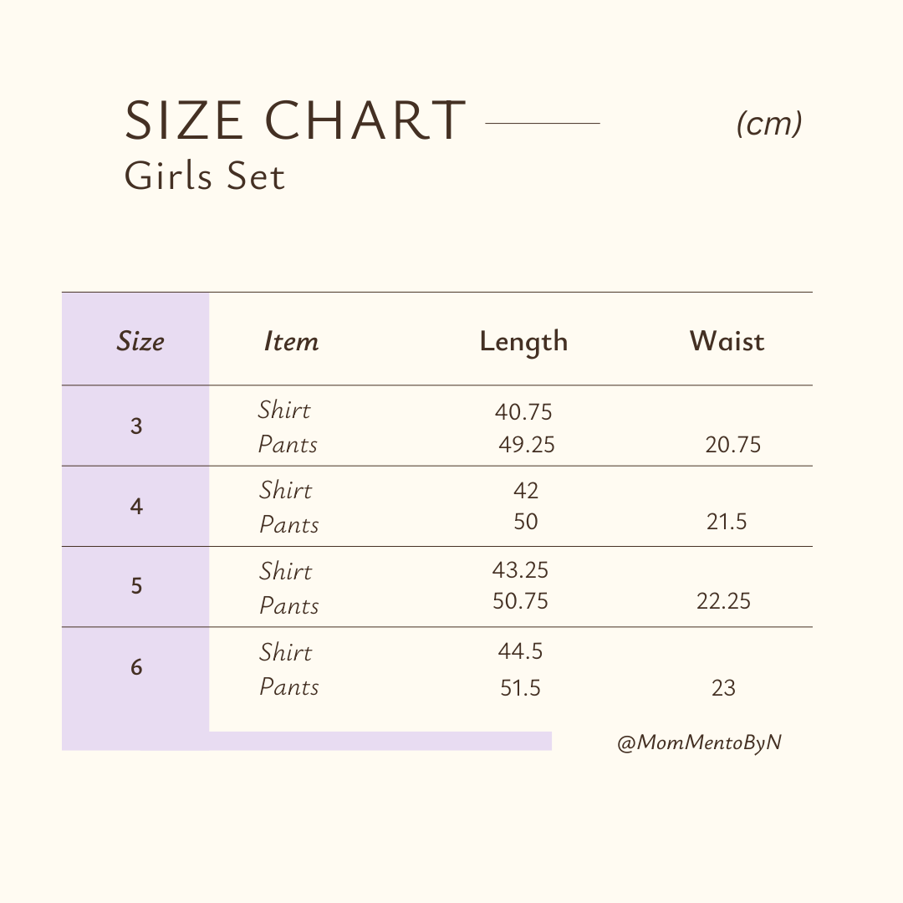This screenshot has height=903, width=903.
Task: Click the SIZE CHART title text
Action: point(294,121)
